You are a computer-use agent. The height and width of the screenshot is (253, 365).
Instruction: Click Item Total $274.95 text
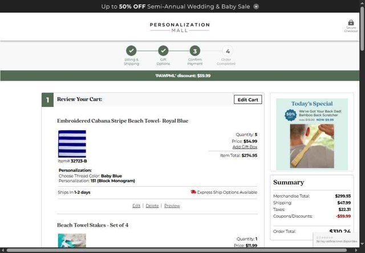pyautogui.click(x=238, y=155)
